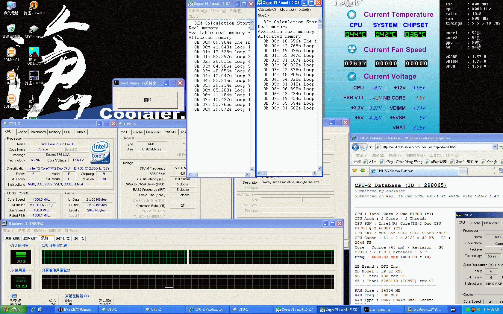Click the Multiplier value x 10.0

[x=41, y=205]
